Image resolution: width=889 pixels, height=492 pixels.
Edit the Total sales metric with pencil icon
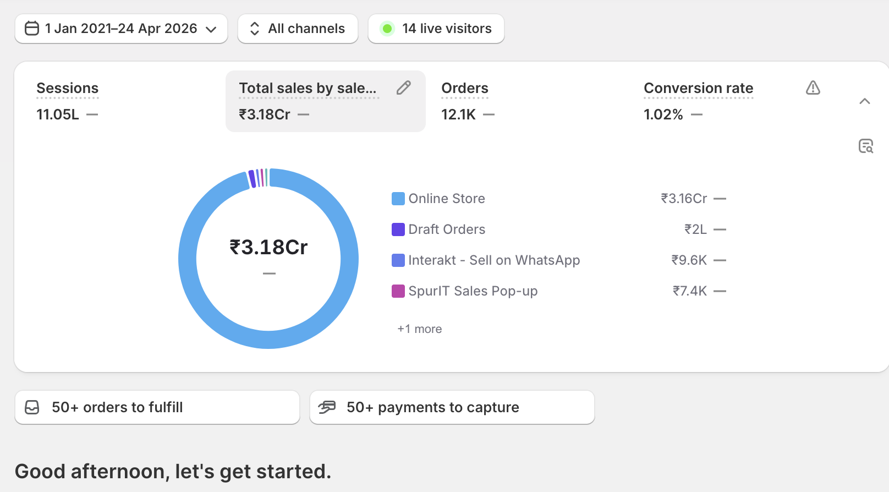point(404,88)
